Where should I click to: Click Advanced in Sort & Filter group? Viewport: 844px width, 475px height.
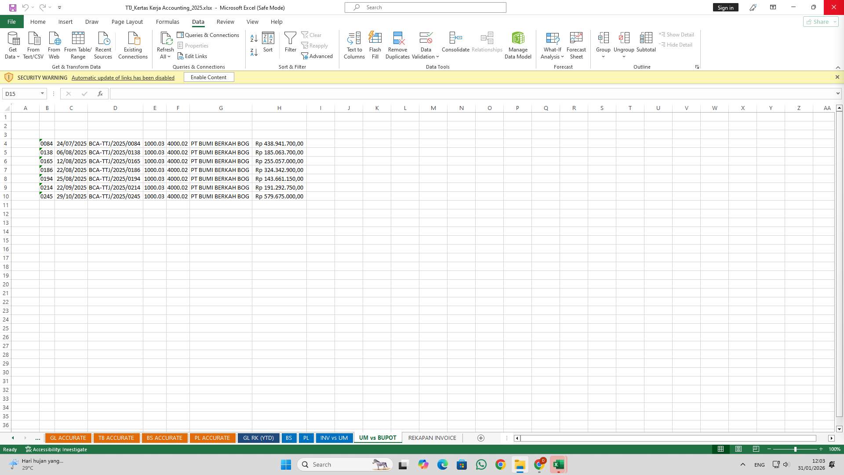point(317,56)
